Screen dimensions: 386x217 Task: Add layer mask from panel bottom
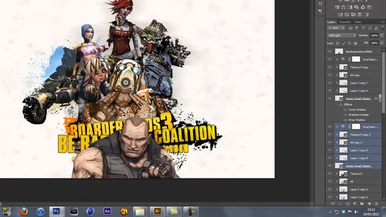point(347,204)
